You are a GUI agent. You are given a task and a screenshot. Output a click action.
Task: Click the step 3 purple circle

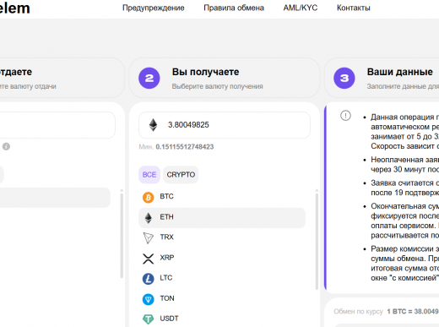tap(344, 78)
